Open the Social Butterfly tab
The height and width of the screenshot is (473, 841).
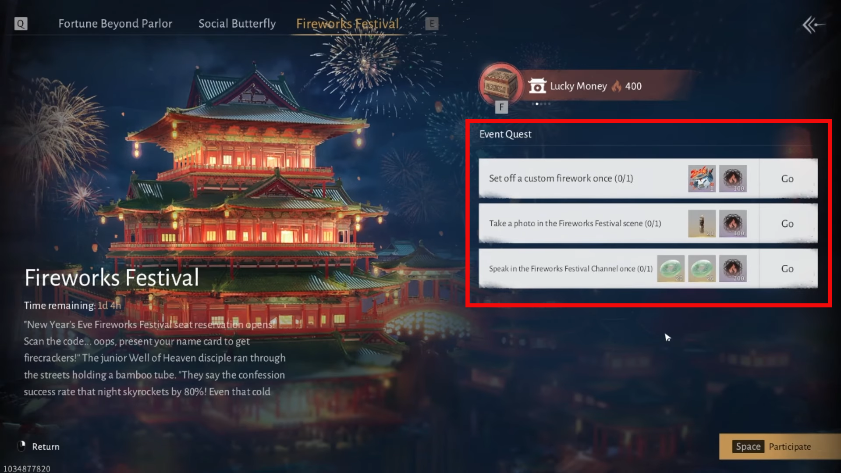pyautogui.click(x=237, y=24)
